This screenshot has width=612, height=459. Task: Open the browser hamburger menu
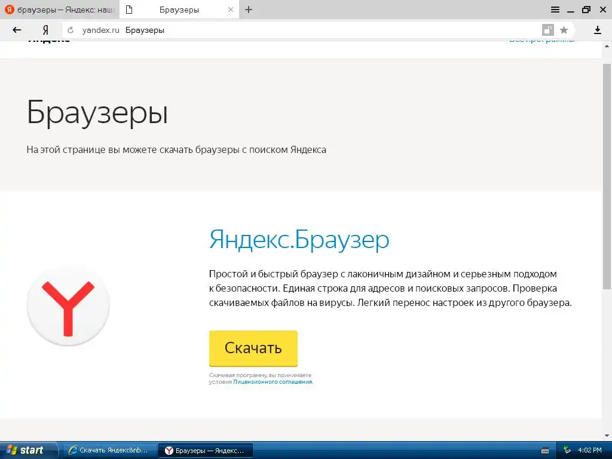555,10
